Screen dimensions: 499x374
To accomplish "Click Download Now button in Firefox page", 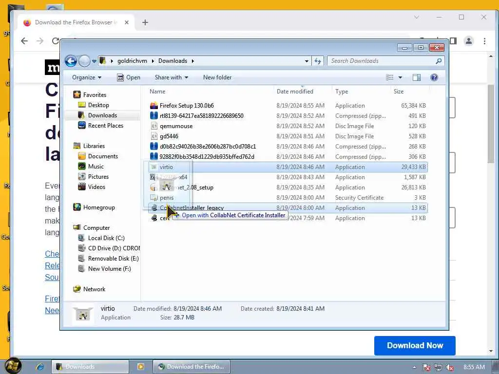I will [415, 346].
